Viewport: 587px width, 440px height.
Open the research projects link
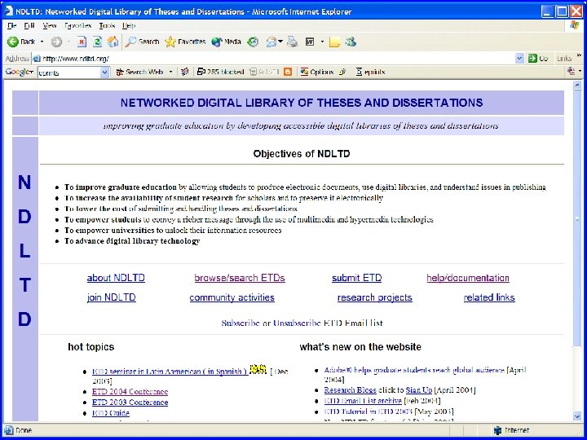point(375,297)
